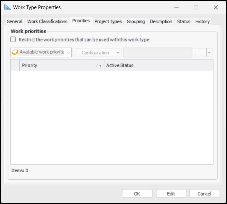The image size is (227, 204).
Task: Go to the Project types tab
Action: 108,22
